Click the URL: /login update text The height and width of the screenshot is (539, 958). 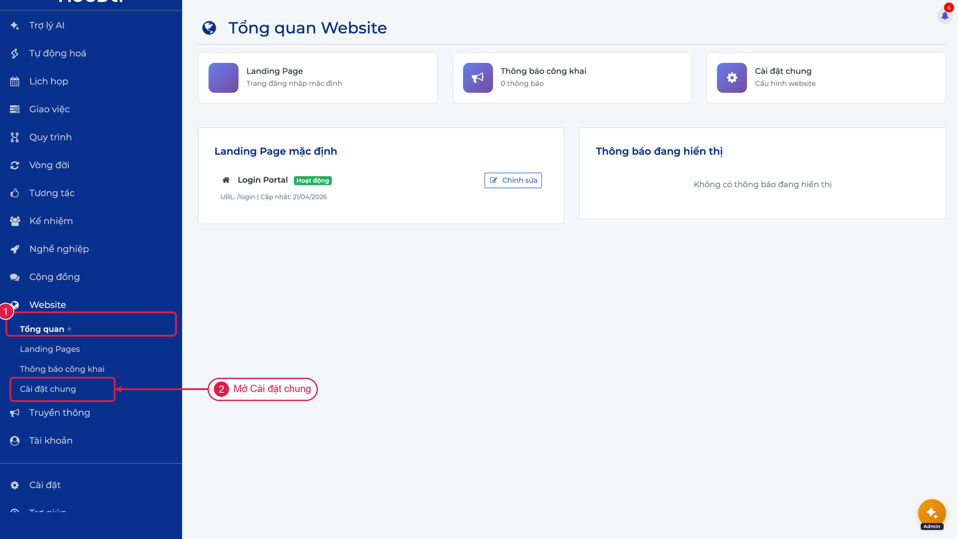pos(274,197)
